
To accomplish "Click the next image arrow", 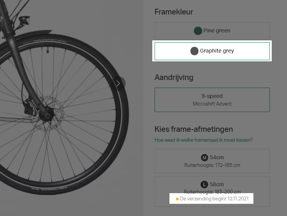I will coord(118,83).
